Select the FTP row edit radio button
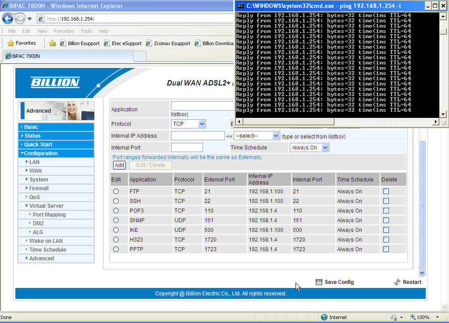This screenshot has height=323, width=449. coord(116,192)
